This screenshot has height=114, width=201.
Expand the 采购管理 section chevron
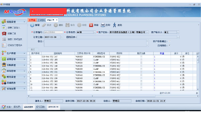tap(24, 65)
